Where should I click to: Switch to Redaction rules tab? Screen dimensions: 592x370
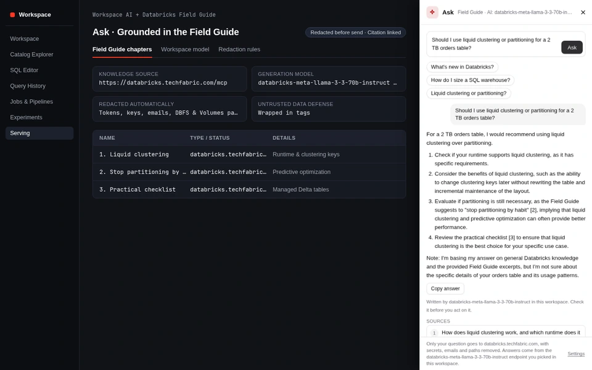tap(239, 49)
